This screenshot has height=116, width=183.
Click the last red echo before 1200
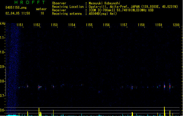(x=170, y=86)
